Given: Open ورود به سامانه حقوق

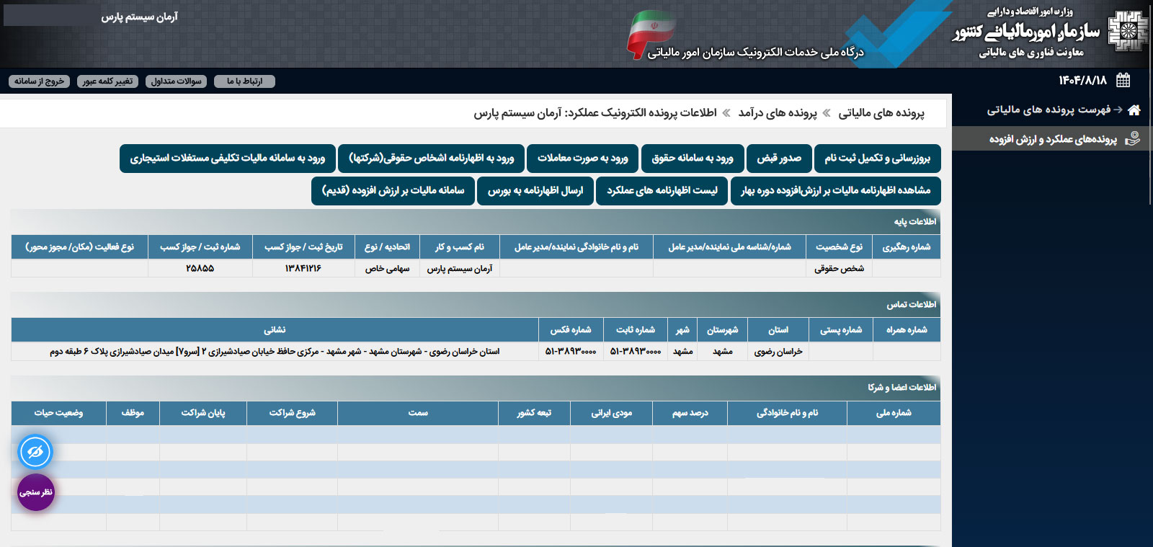Looking at the screenshot, I should pos(692,159).
